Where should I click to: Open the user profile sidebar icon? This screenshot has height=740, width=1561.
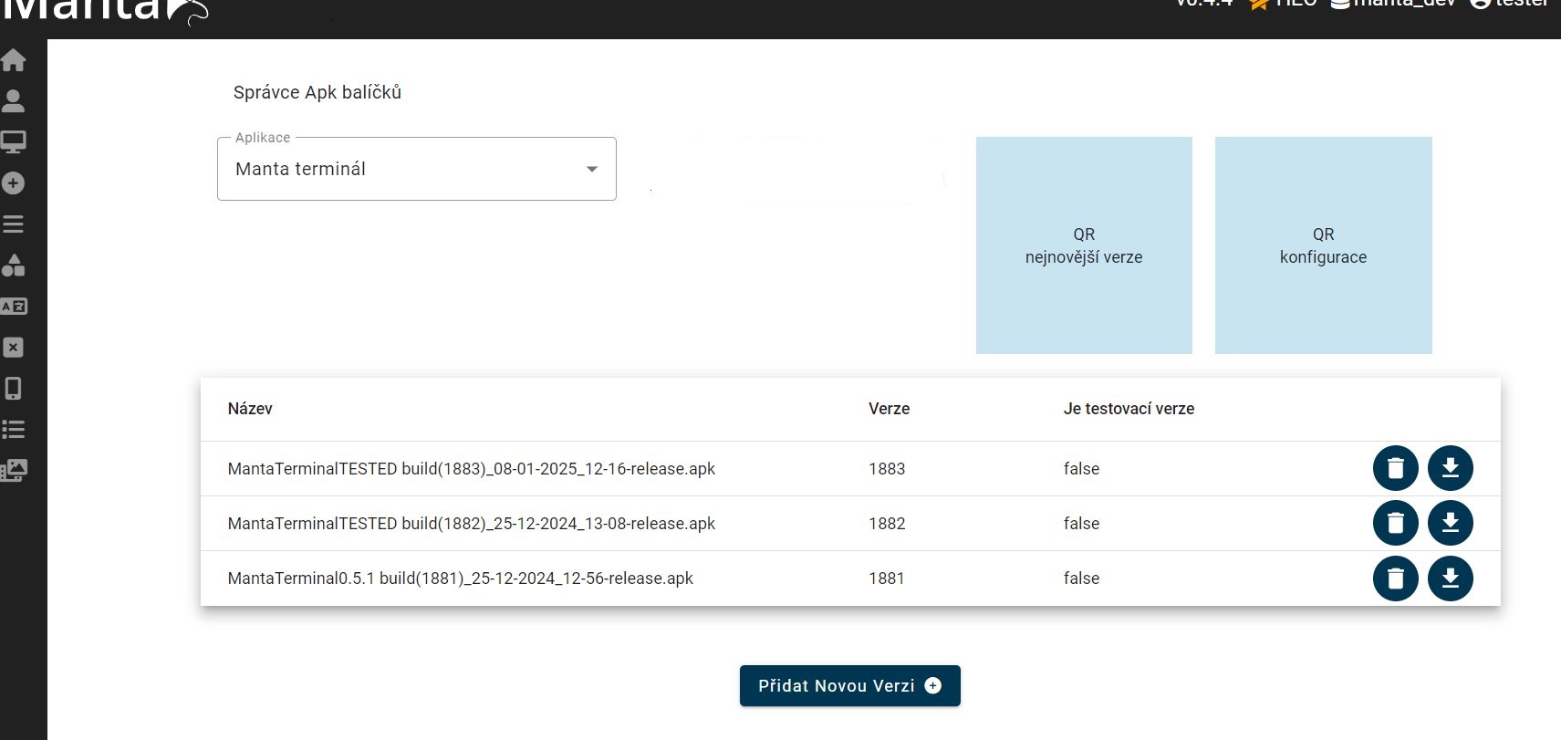[x=14, y=100]
